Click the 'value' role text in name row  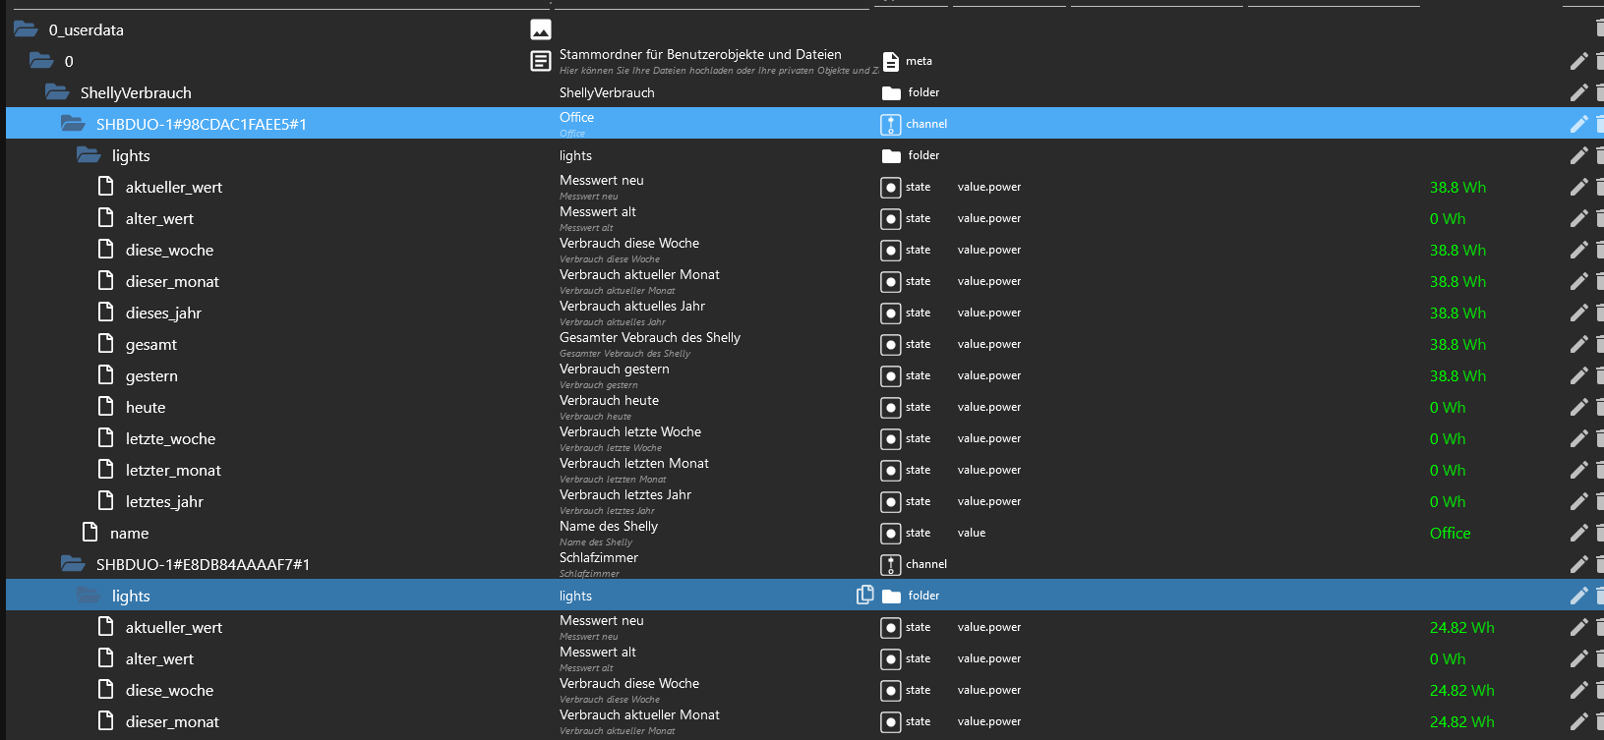pyautogui.click(x=972, y=533)
